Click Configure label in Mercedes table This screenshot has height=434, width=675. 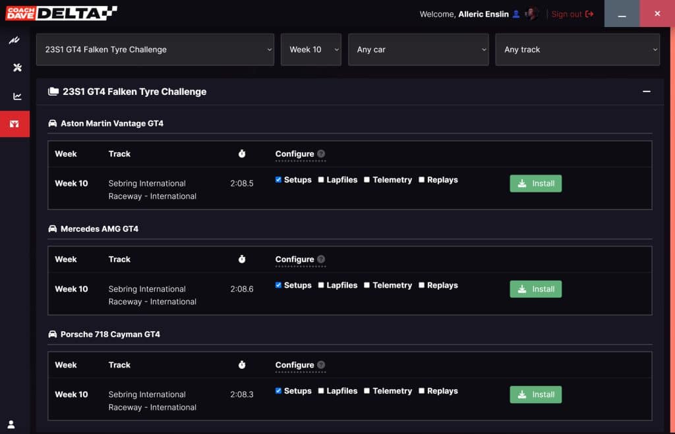pos(295,259)
